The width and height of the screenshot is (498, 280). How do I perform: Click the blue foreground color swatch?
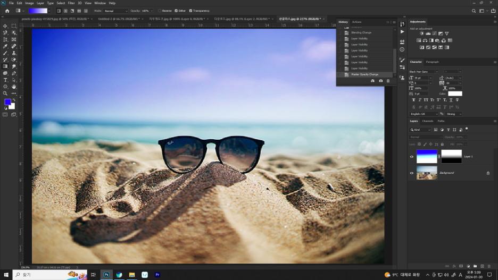7,102
